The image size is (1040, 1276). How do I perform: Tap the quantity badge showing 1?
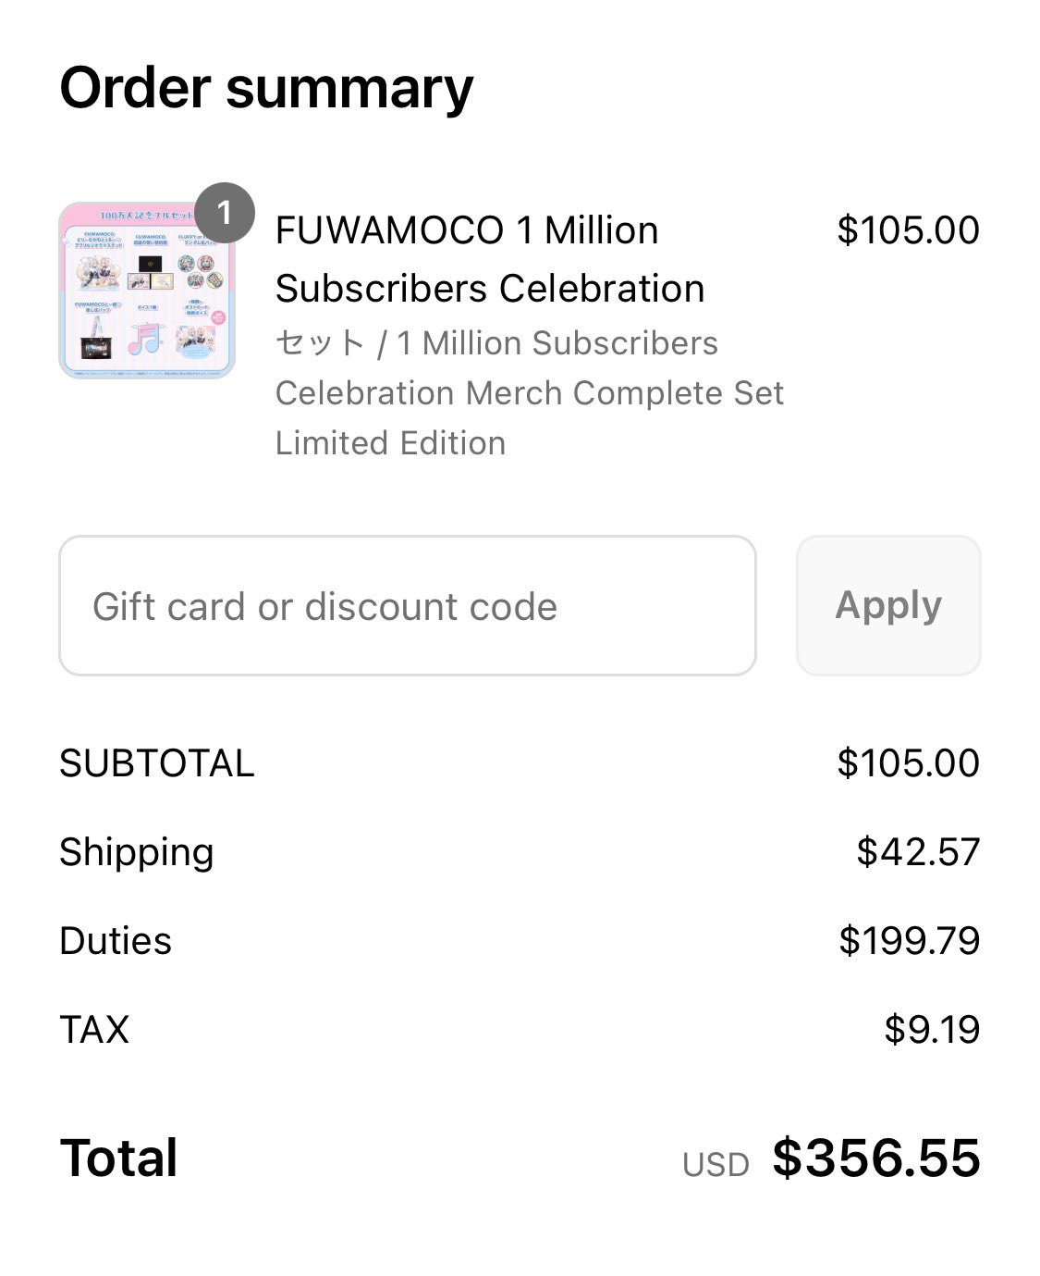pos(224,213)
